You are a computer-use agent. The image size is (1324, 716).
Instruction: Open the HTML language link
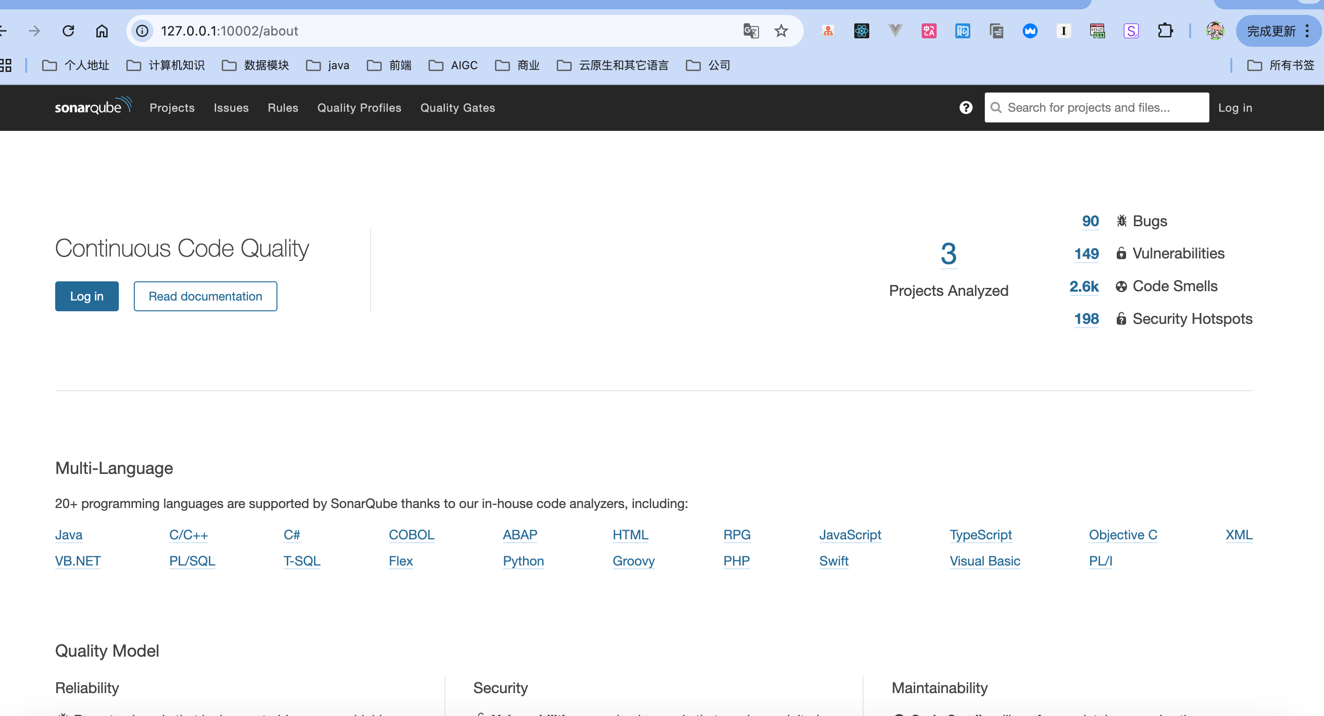tap(631, 535)
